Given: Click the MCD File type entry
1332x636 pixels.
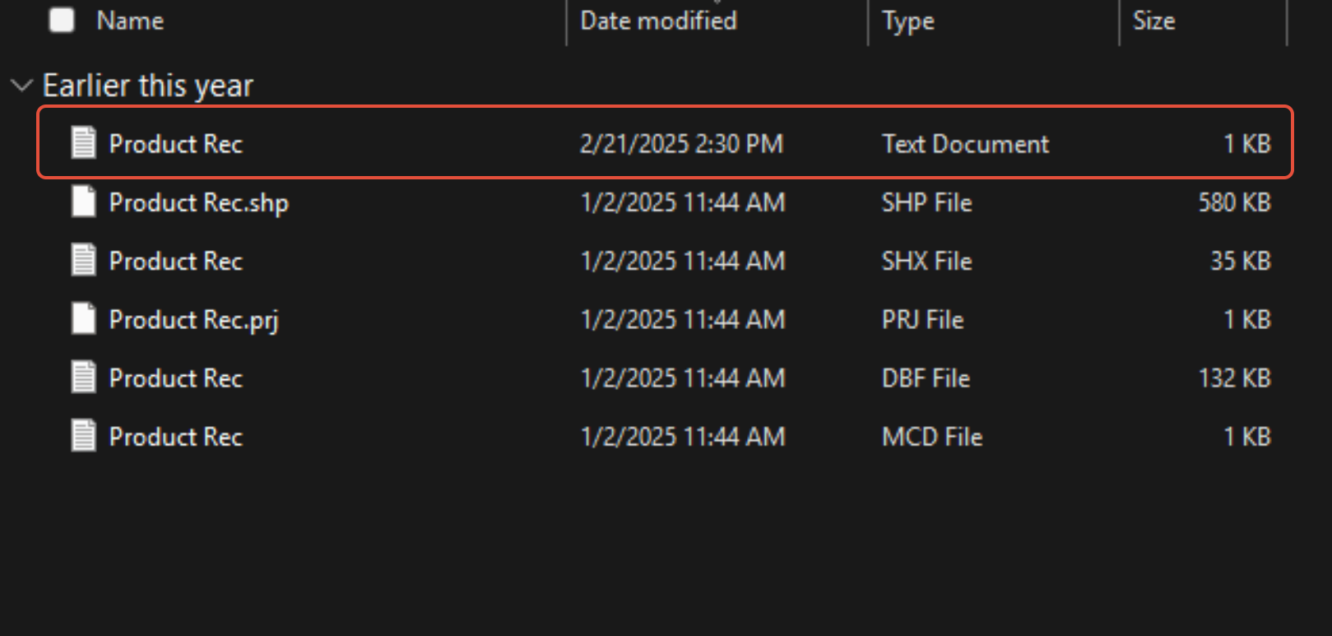Looking at the screenshot, I should click(x=932, y=436).
